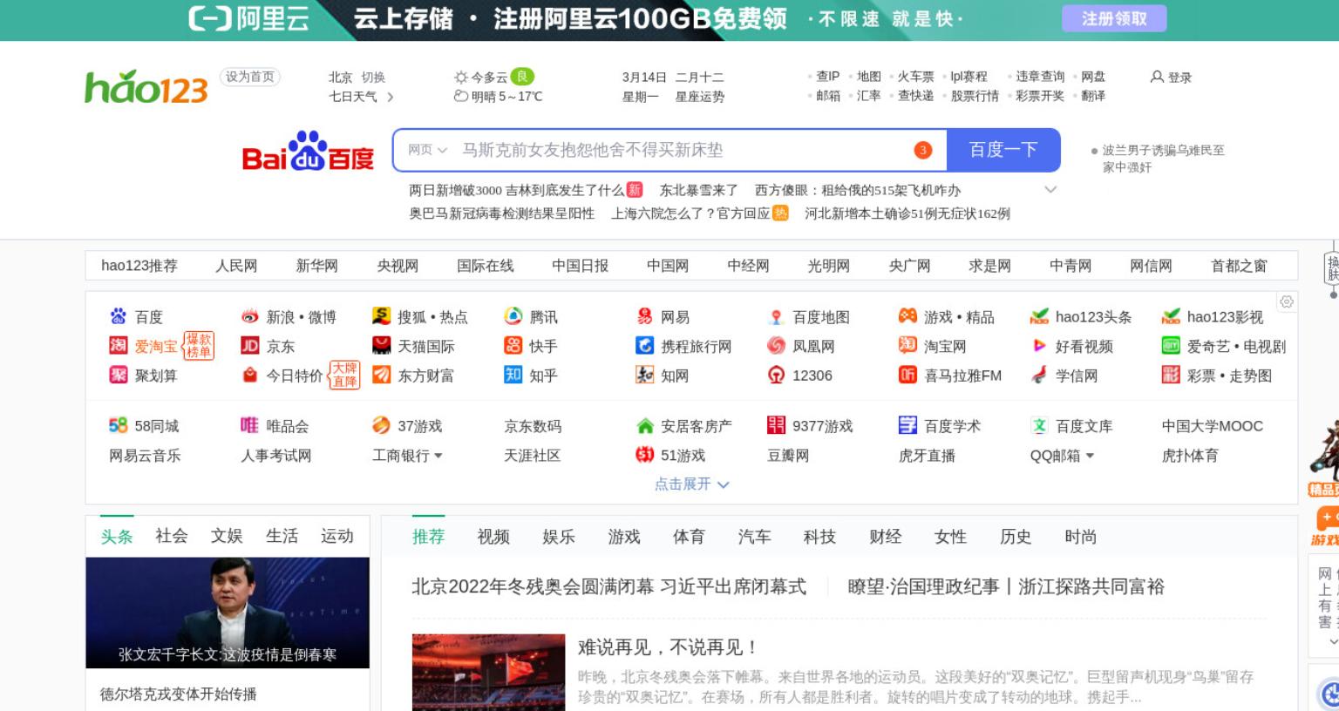The image size is (1339, 711).
Task: Expand more sites with 点击展开
Action: click(x=691, y=484)
